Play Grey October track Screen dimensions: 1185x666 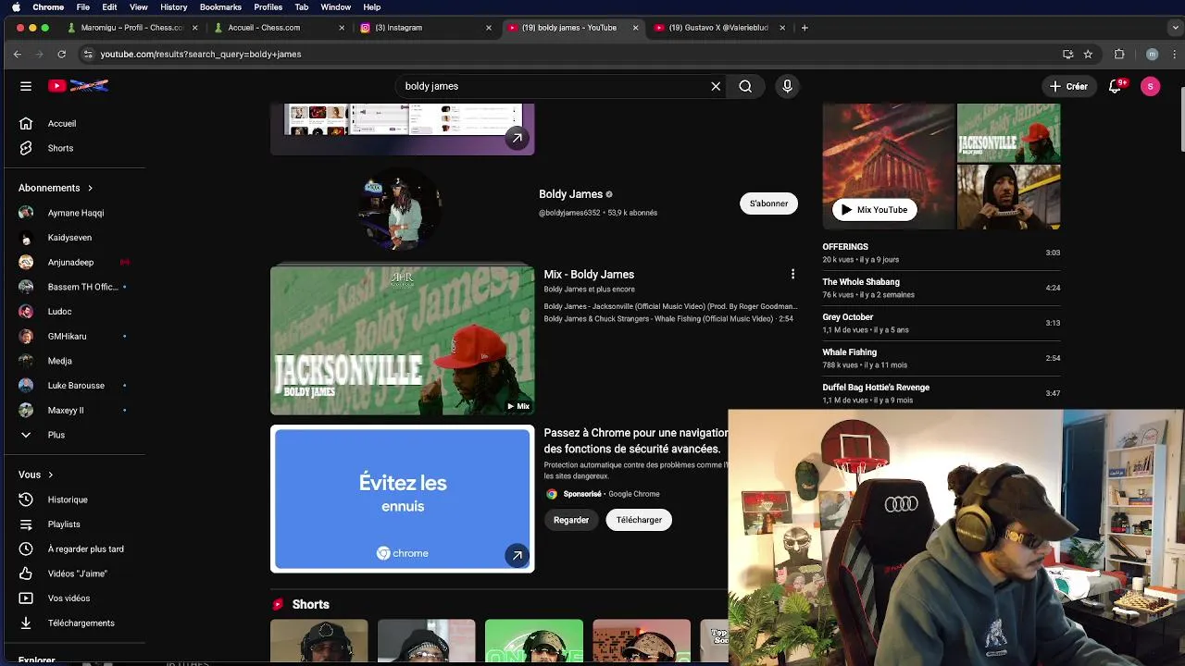pos(941,323)
